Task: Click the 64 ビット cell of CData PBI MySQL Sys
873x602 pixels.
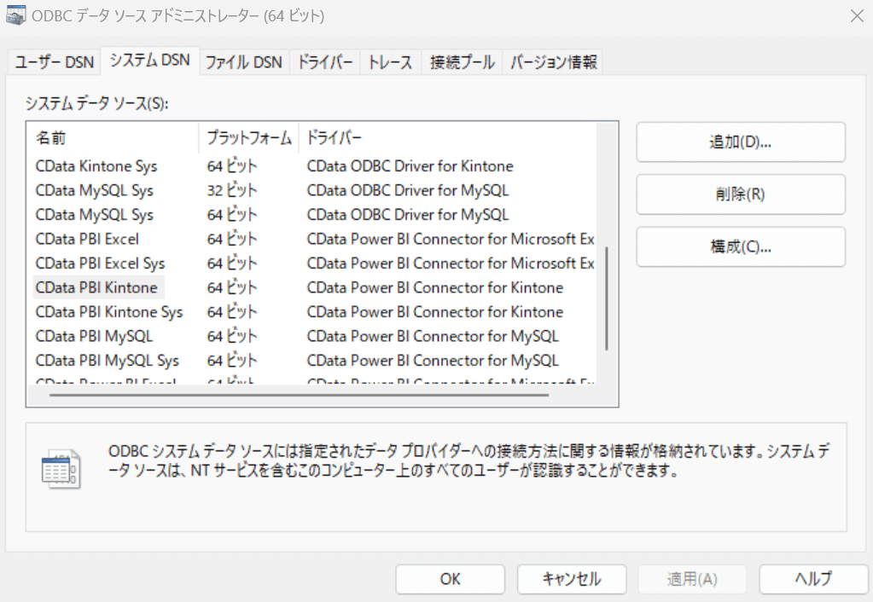Action: [x=231, y=361]
